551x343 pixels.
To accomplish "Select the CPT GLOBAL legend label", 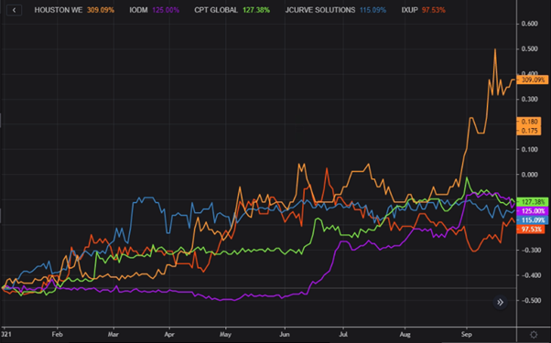I will 216,10.
